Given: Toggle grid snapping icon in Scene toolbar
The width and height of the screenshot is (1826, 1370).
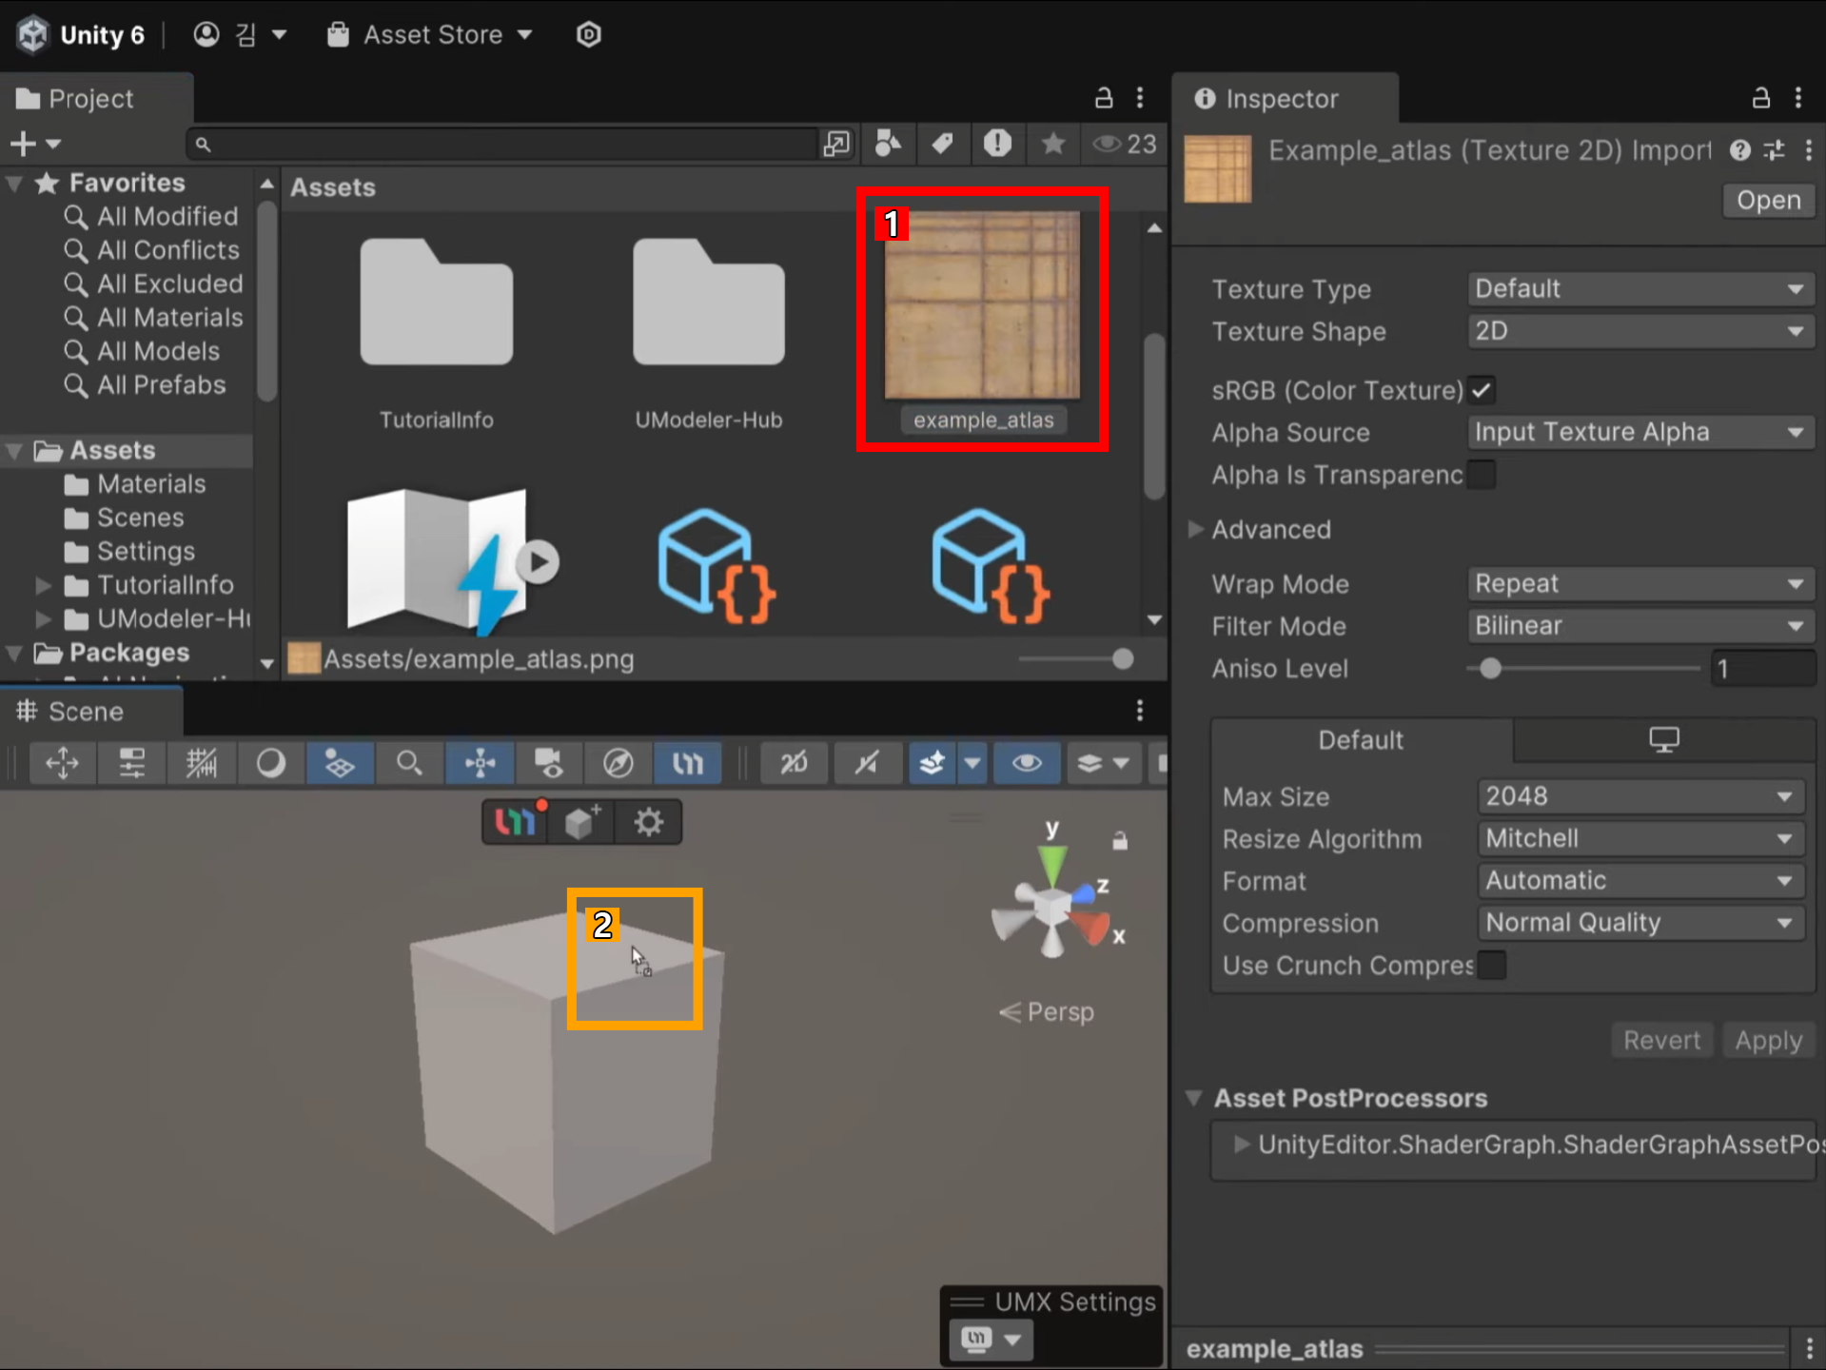Looking at the screenshot, I should coord(202,763).
